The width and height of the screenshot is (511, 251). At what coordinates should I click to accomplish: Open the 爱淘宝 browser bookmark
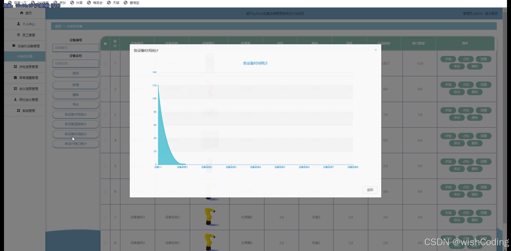point(132,2)
